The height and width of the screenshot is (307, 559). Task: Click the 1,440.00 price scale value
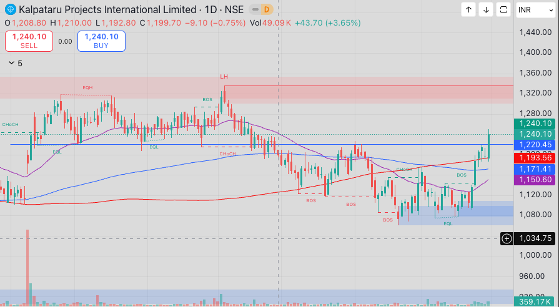click(x=535, y=32)
